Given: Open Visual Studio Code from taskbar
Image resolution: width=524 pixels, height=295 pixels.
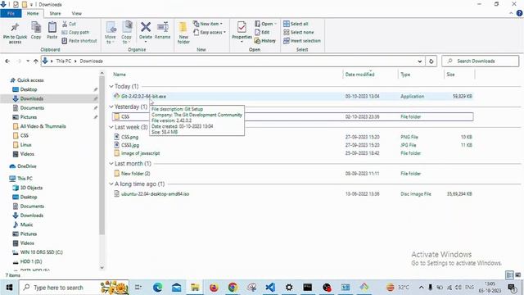Looking at the screenshot, I should (270, 288).
